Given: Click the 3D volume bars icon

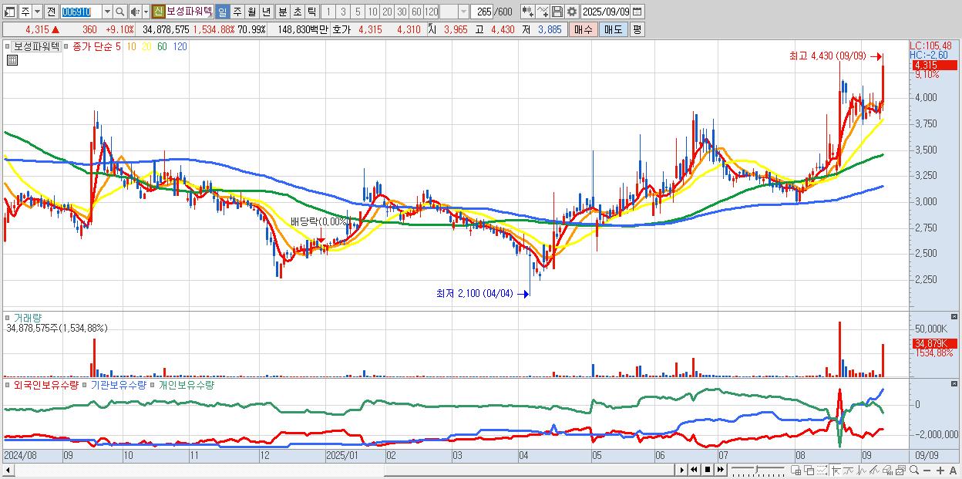Looking at the screenshot, I should coord(887,470).
